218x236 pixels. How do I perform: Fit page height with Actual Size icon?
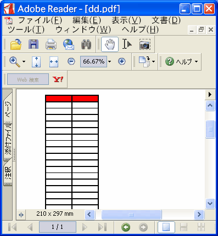pyautogui.click(x=36, y=62)
